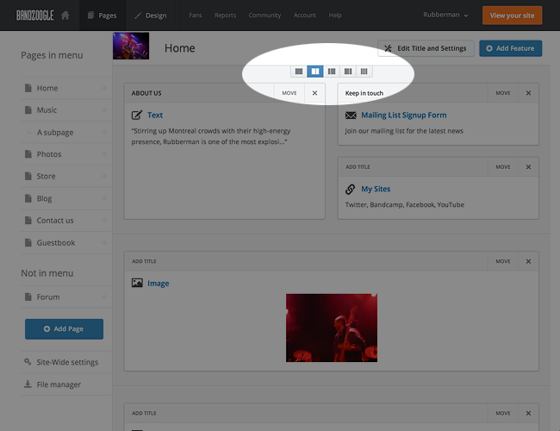Click the plus beside Store page
This screenshot has height=431, width=560.
104,176
